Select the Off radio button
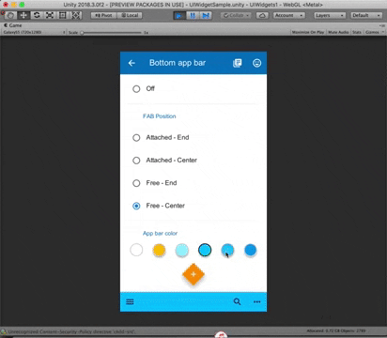Image resolution: width=387 pixels, height=338 pixels. click(136, 89)
